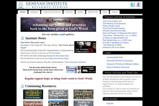This screenshot has height=106, width=159.
Task: Open the Five Alone (video) link
Action: pos(134,36)
